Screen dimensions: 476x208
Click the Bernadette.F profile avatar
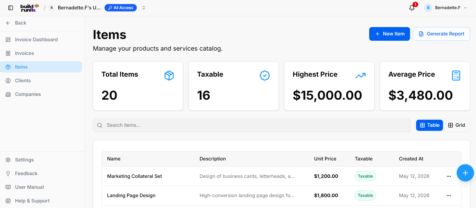pos(428,8)
